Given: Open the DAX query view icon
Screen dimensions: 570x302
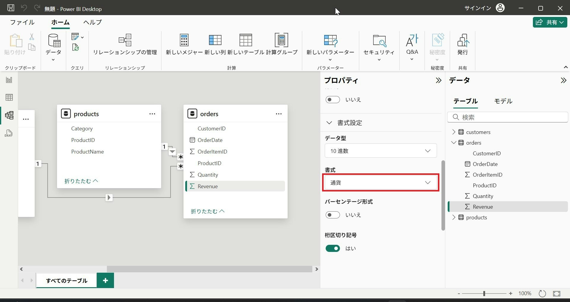Looking at the screenshot, I should (9, 133).
